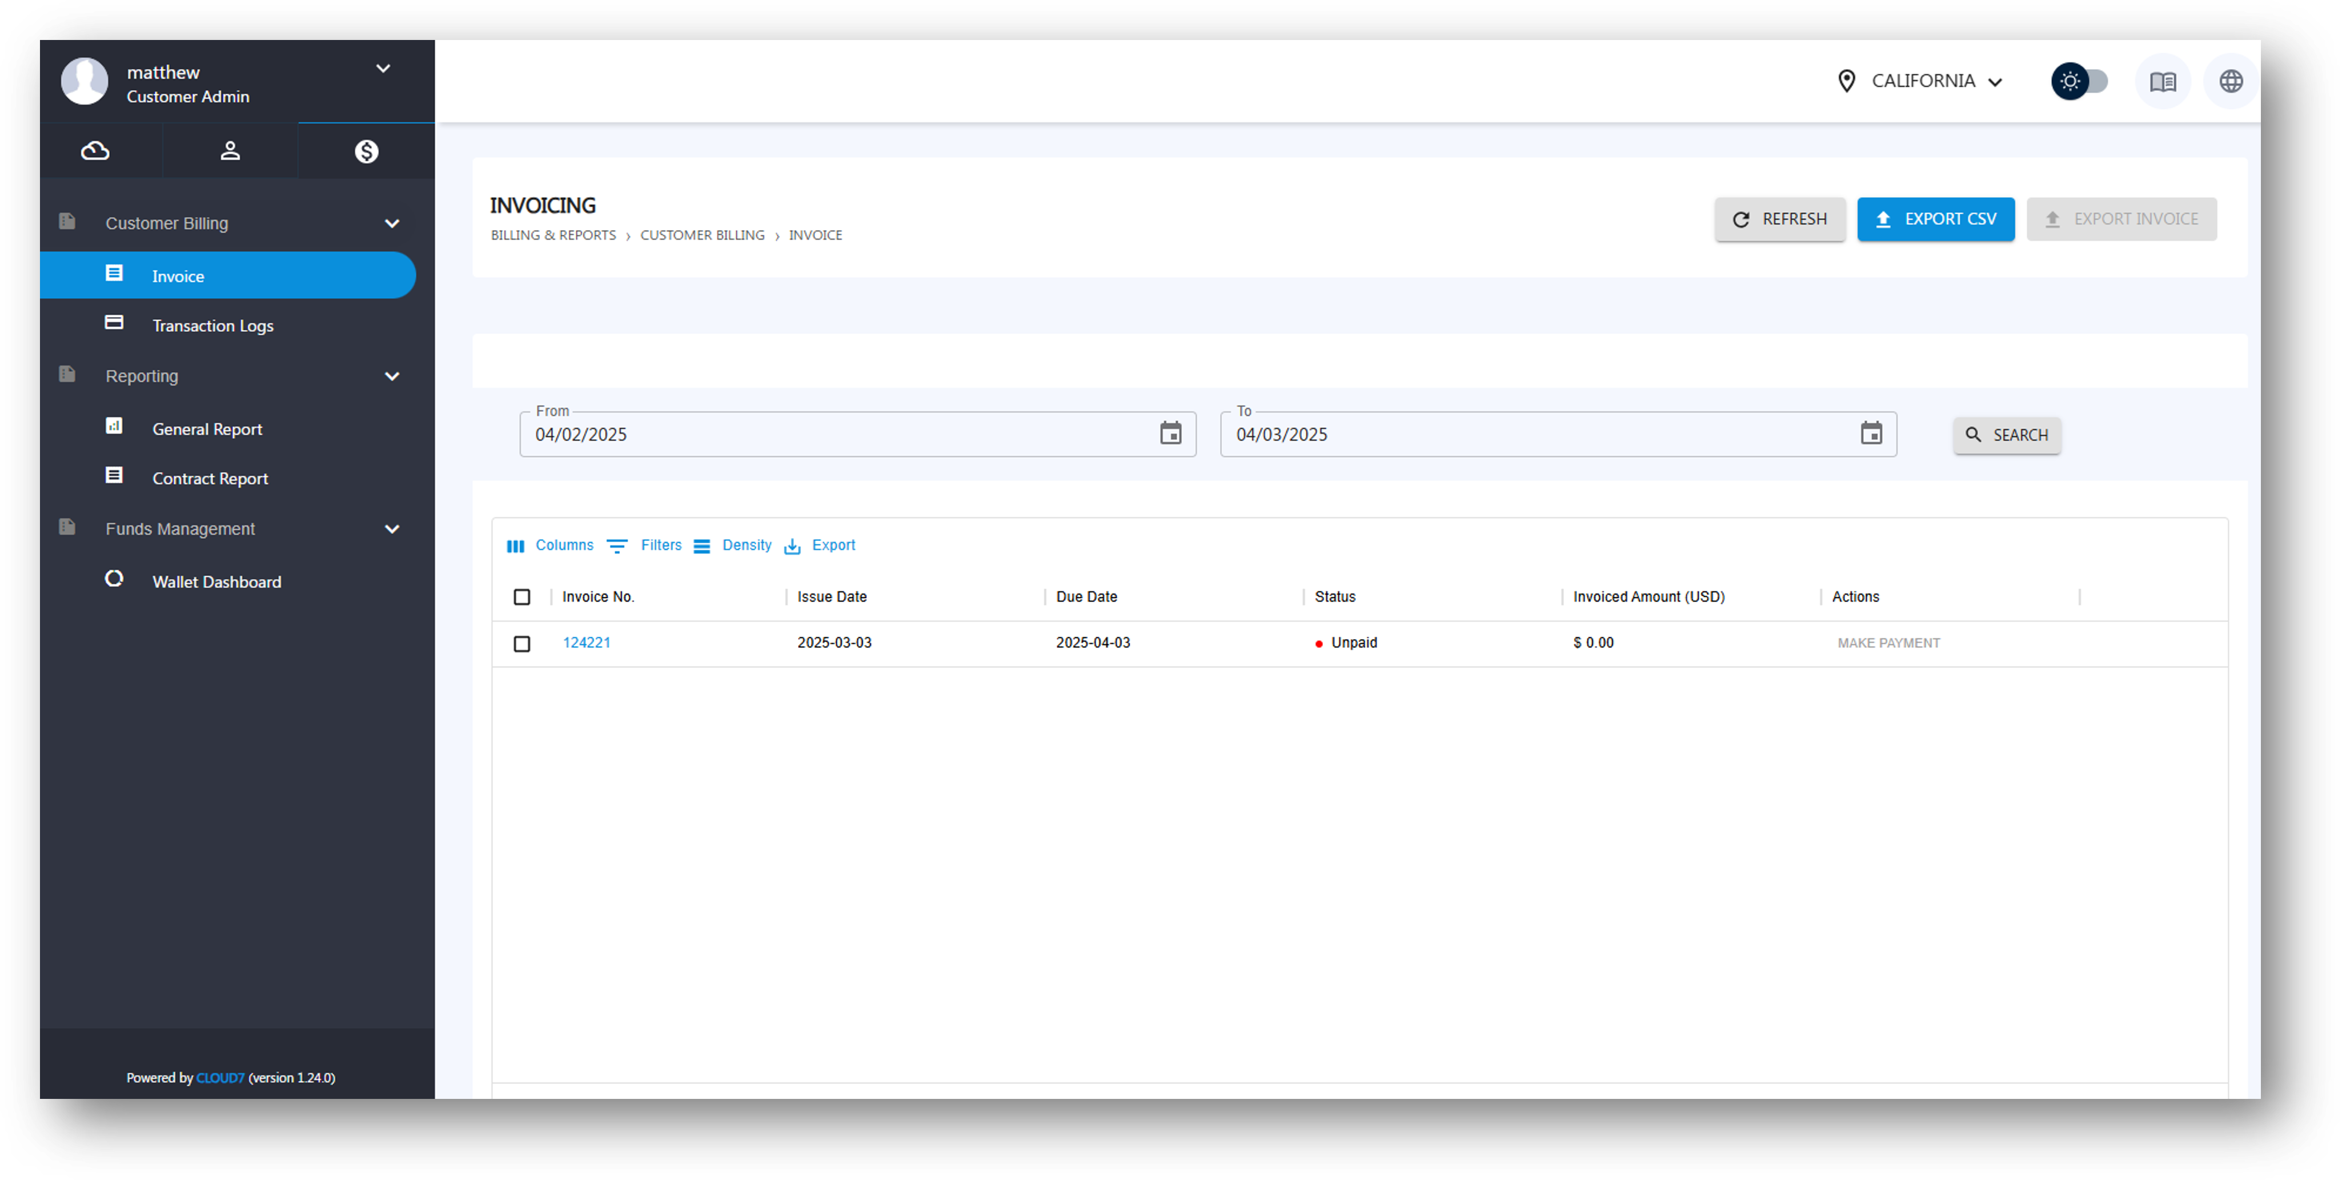Open the user account tab icon
This screenshot has height=1180, width=2342.
pos(230,151)
